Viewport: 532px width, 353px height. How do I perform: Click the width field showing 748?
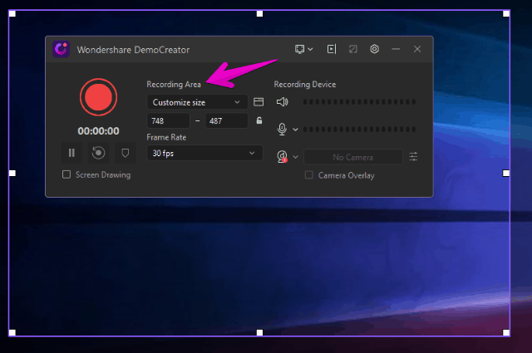168,120
